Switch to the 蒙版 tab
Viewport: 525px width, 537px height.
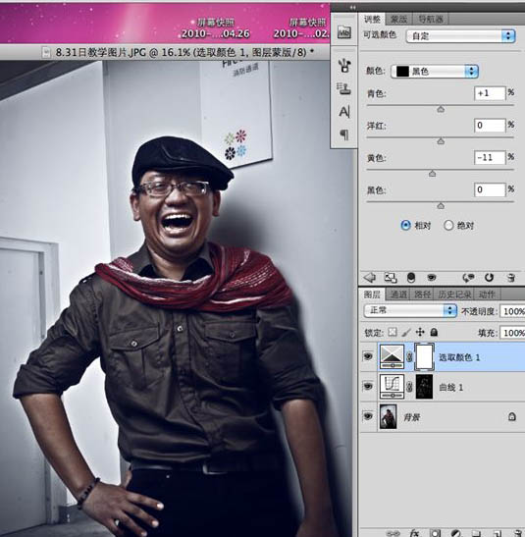[x=398, y=20]
